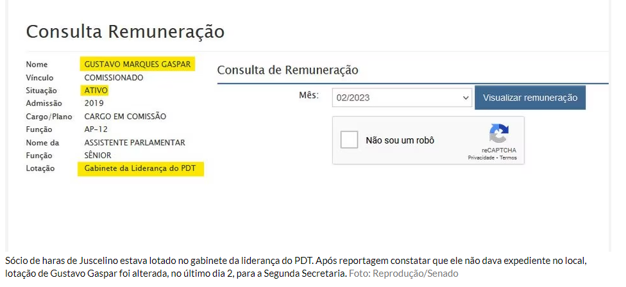
Task: Click the admission year 2019
Action: (x=94, y=103)
